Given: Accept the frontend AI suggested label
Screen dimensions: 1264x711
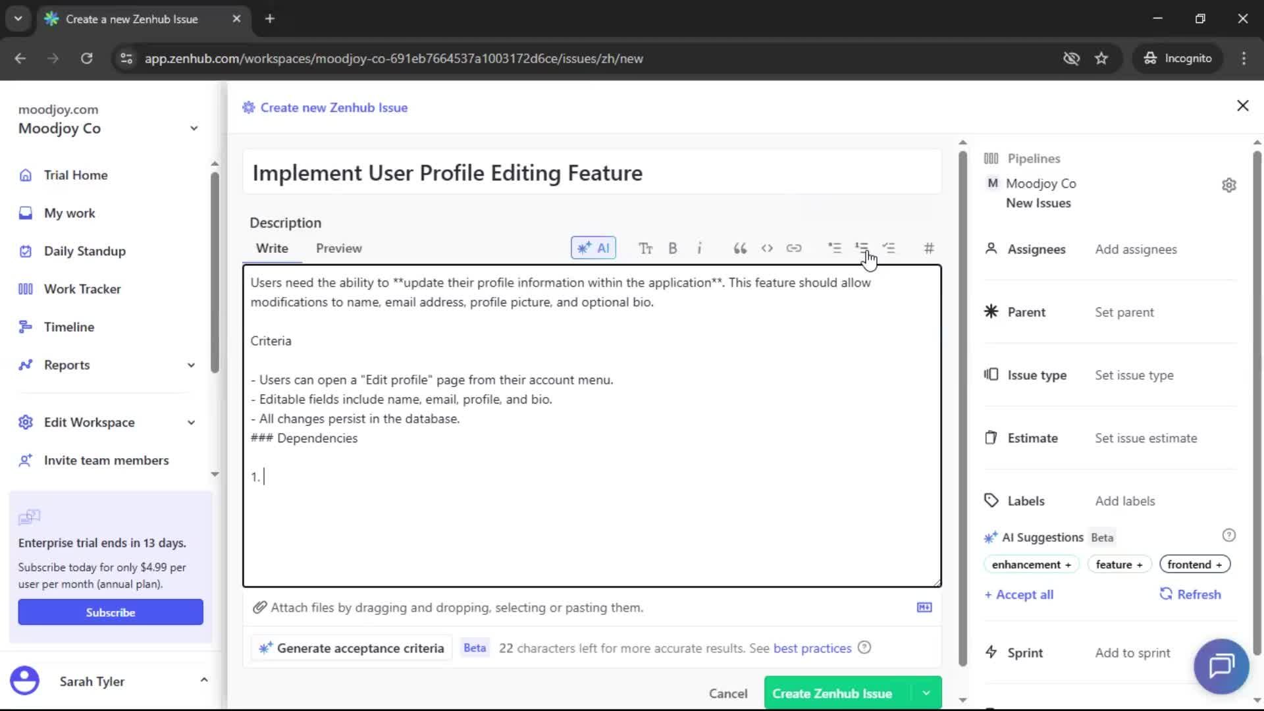Looking at the screenshot, I should tap(1194, 564).
